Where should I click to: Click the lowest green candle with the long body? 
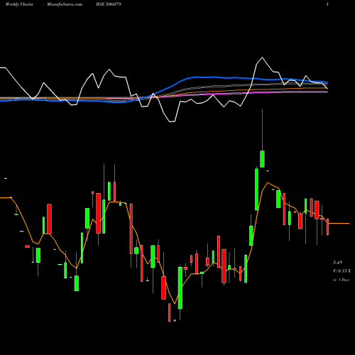(x=180, y=288)
